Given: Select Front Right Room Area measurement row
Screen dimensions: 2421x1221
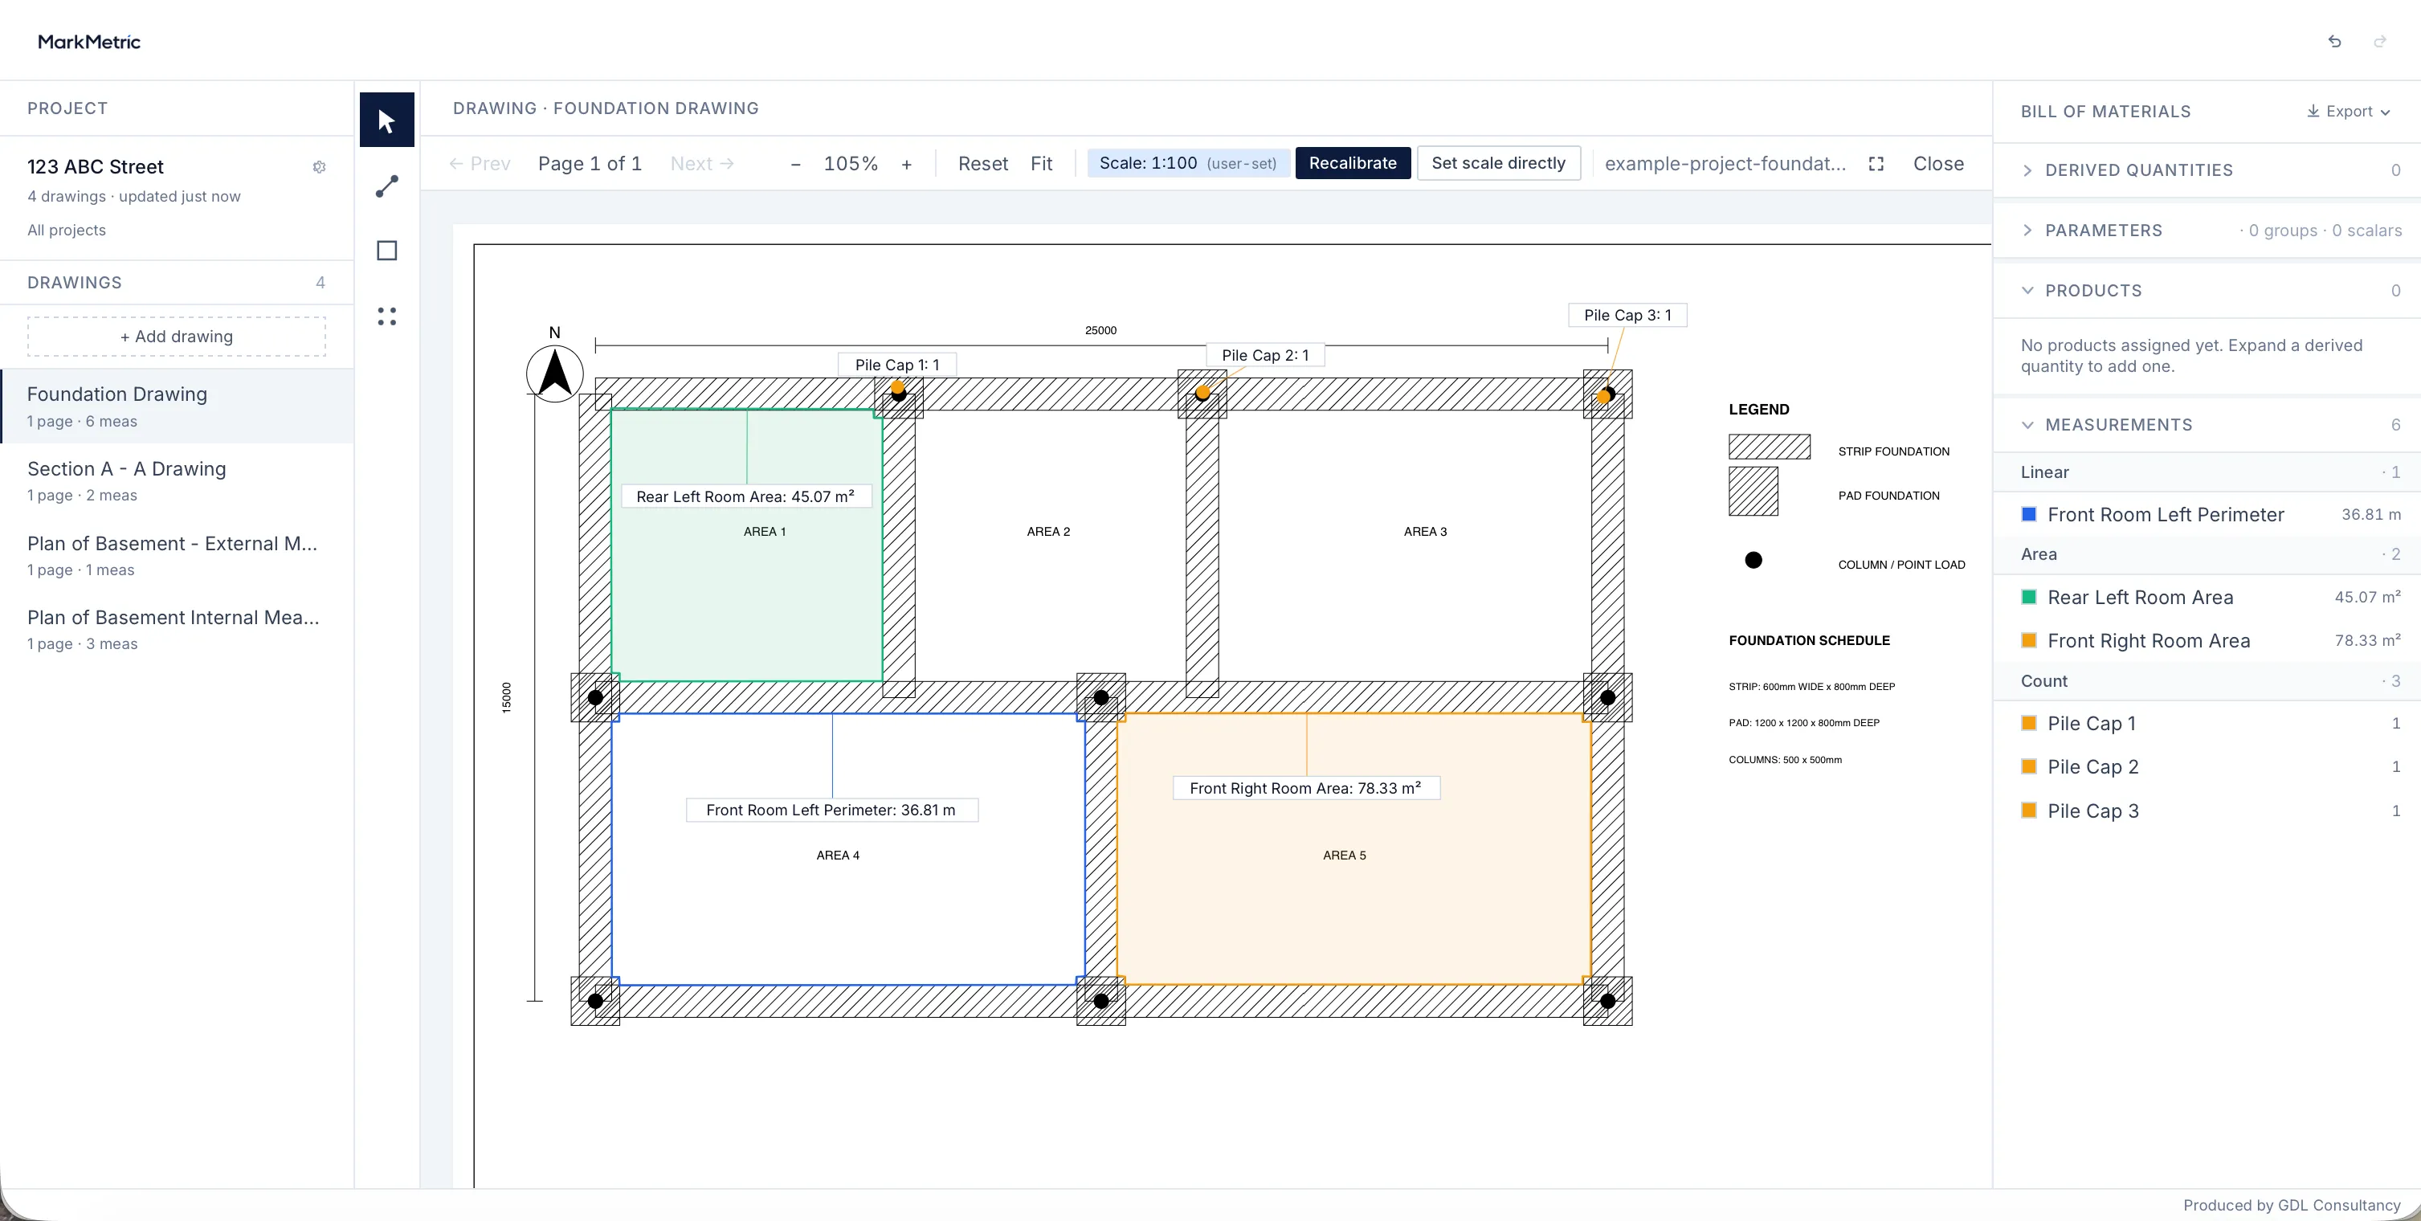Looking at the screenshot, I should [x=2207, y=640].
